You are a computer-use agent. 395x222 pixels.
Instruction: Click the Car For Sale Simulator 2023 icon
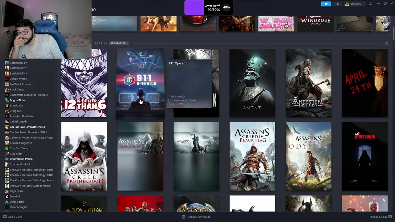click(7, 127)
